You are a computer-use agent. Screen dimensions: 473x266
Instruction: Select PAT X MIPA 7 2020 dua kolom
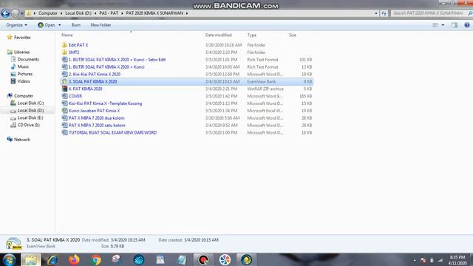[97, 118]
